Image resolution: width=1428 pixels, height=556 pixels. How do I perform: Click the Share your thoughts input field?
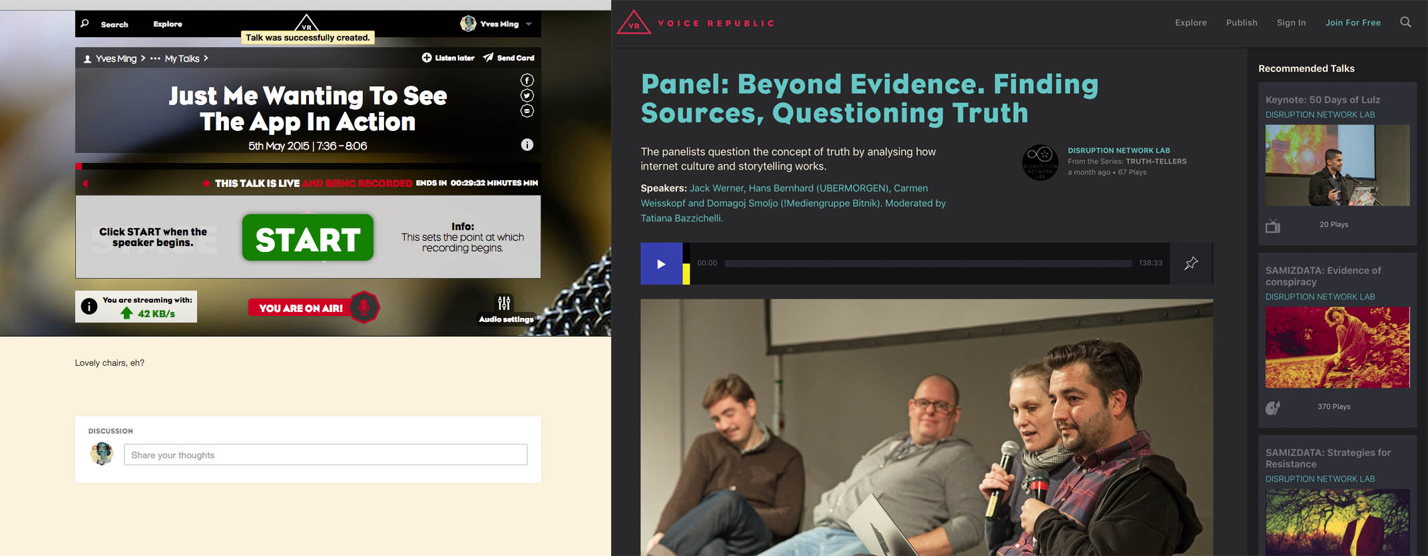326,455
